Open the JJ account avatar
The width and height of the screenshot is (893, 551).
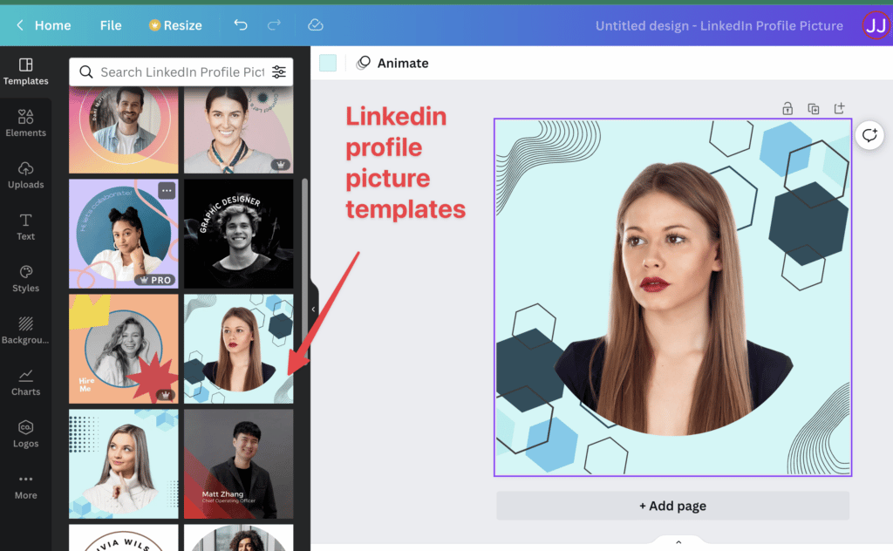click(876, 25)
